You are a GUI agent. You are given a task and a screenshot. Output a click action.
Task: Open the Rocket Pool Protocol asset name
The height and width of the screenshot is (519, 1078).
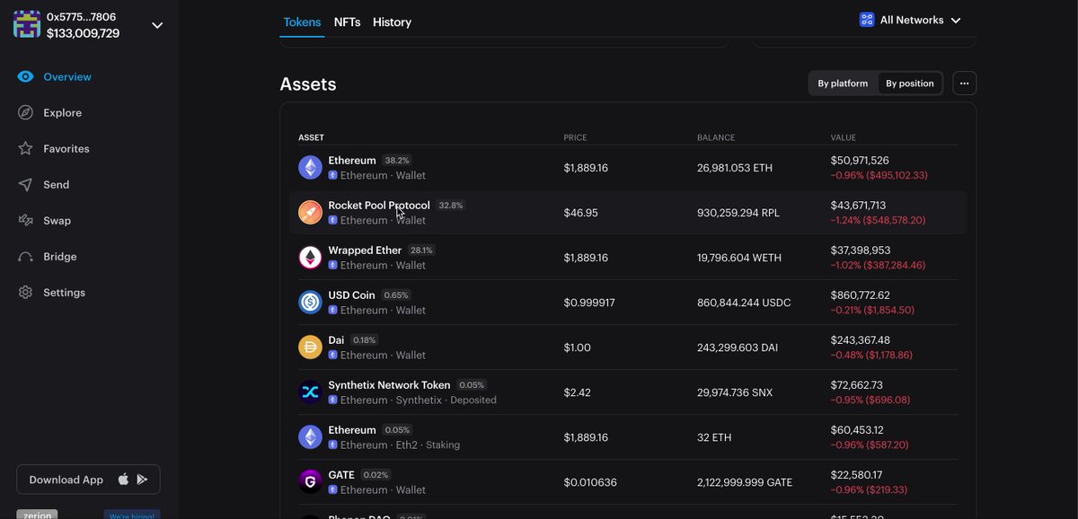tap(379, 206)
